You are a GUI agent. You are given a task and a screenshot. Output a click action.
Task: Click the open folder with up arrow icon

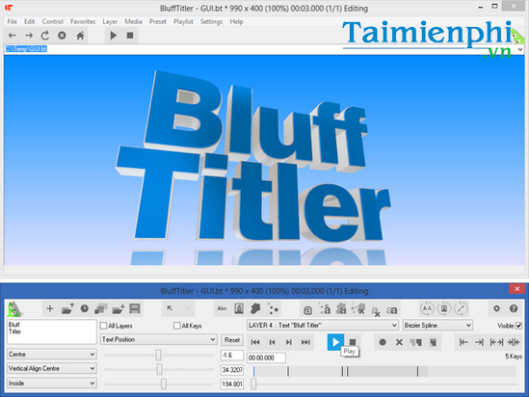(x=67, y=308)
